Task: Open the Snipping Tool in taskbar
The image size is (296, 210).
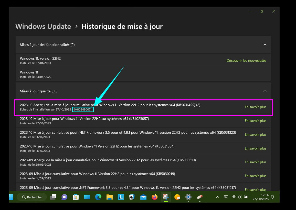Action: pos(166,197)
